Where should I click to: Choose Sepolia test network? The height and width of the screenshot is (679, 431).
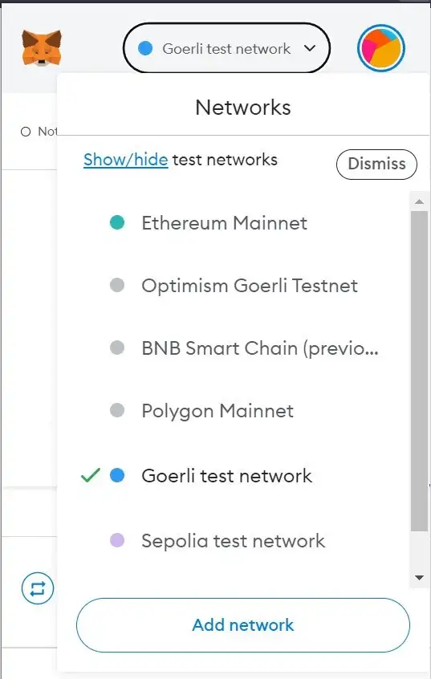pyautogui.click(x=233, y=541)
